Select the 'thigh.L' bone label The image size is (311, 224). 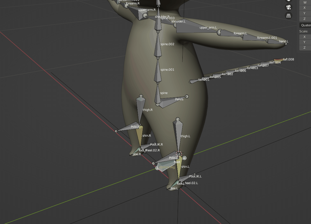point(185,136)
